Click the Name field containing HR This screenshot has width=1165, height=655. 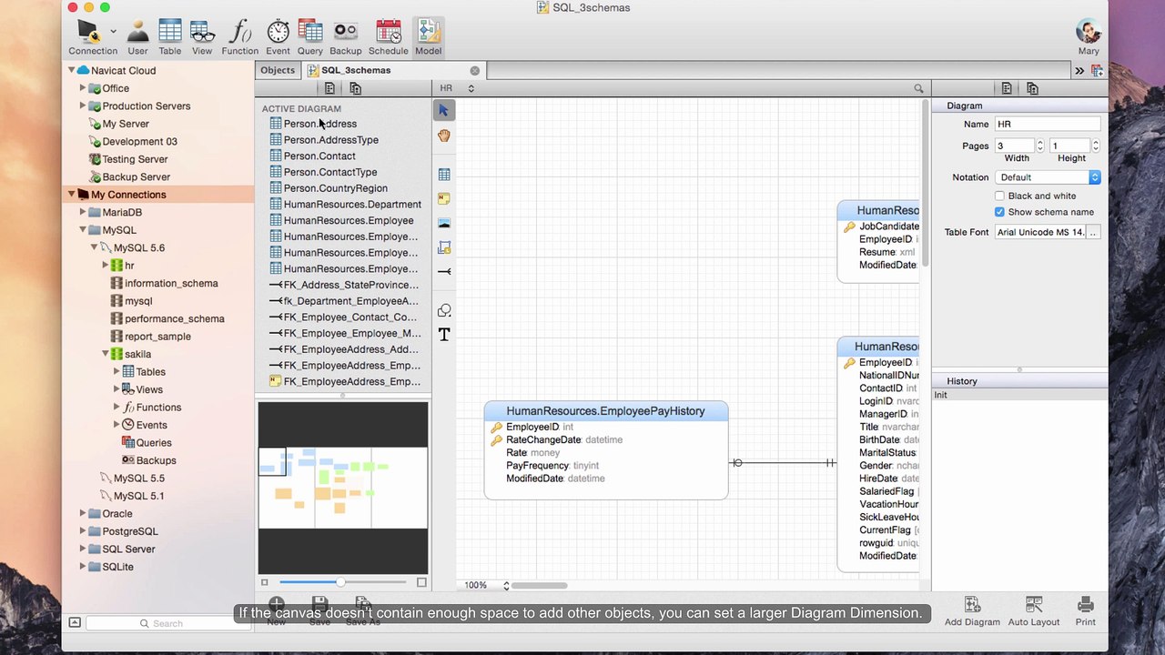click(1048, 124)
